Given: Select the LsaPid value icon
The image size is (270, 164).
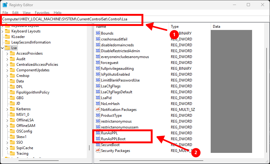Looking at the screenshot, I should point(98,98).
